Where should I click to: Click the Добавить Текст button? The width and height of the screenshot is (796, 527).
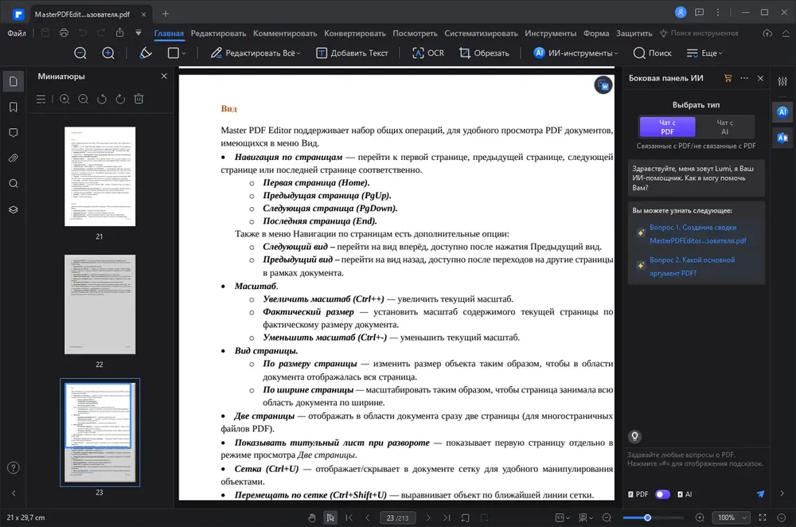point(352,53)
